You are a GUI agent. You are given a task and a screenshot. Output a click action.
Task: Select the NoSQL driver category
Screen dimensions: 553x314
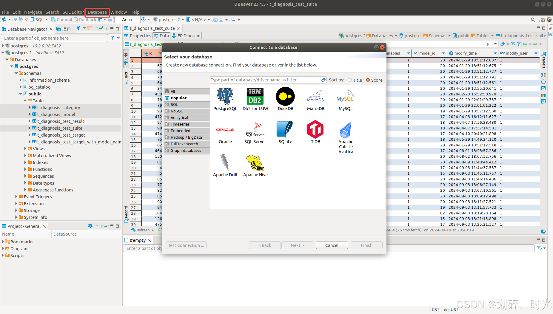(x=187, y=111)
